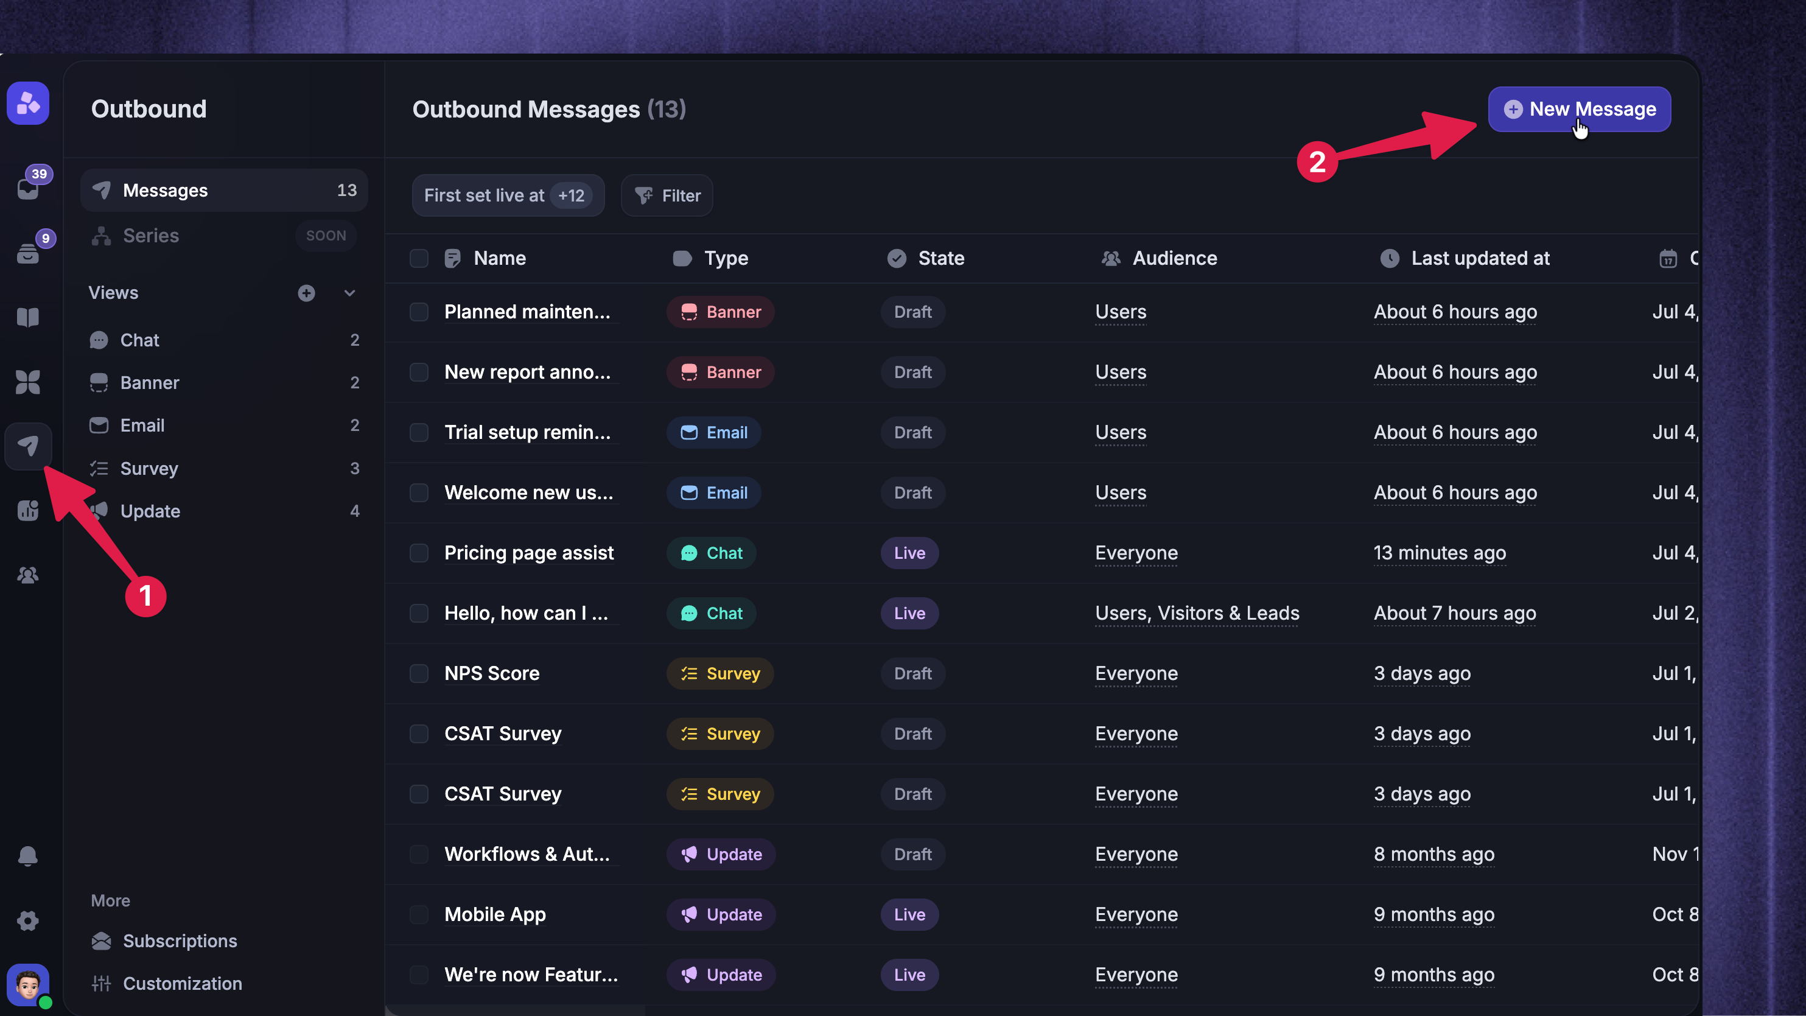Screen dimensions: 1806x1016
Task: Open the NPS Score message
Action: pos(492,674)
